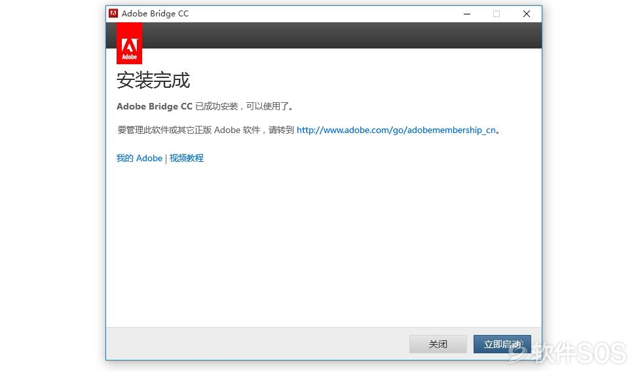636x371 pixels.
Task: Minimize the Adobe Bridge CC window
Action: click(467, 14)
